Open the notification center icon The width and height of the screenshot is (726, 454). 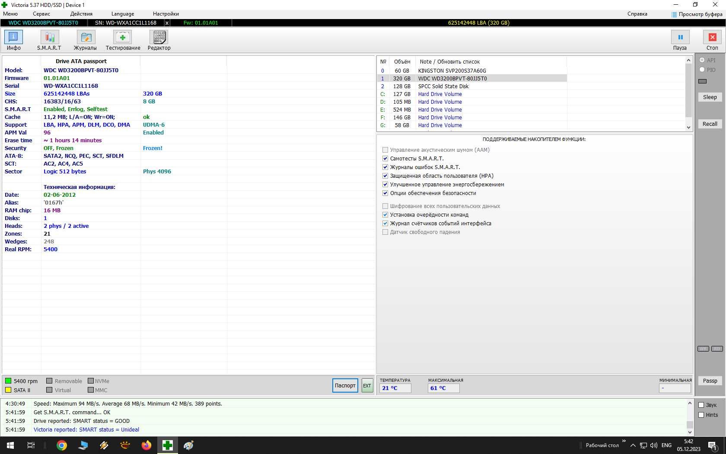point(713,445)
